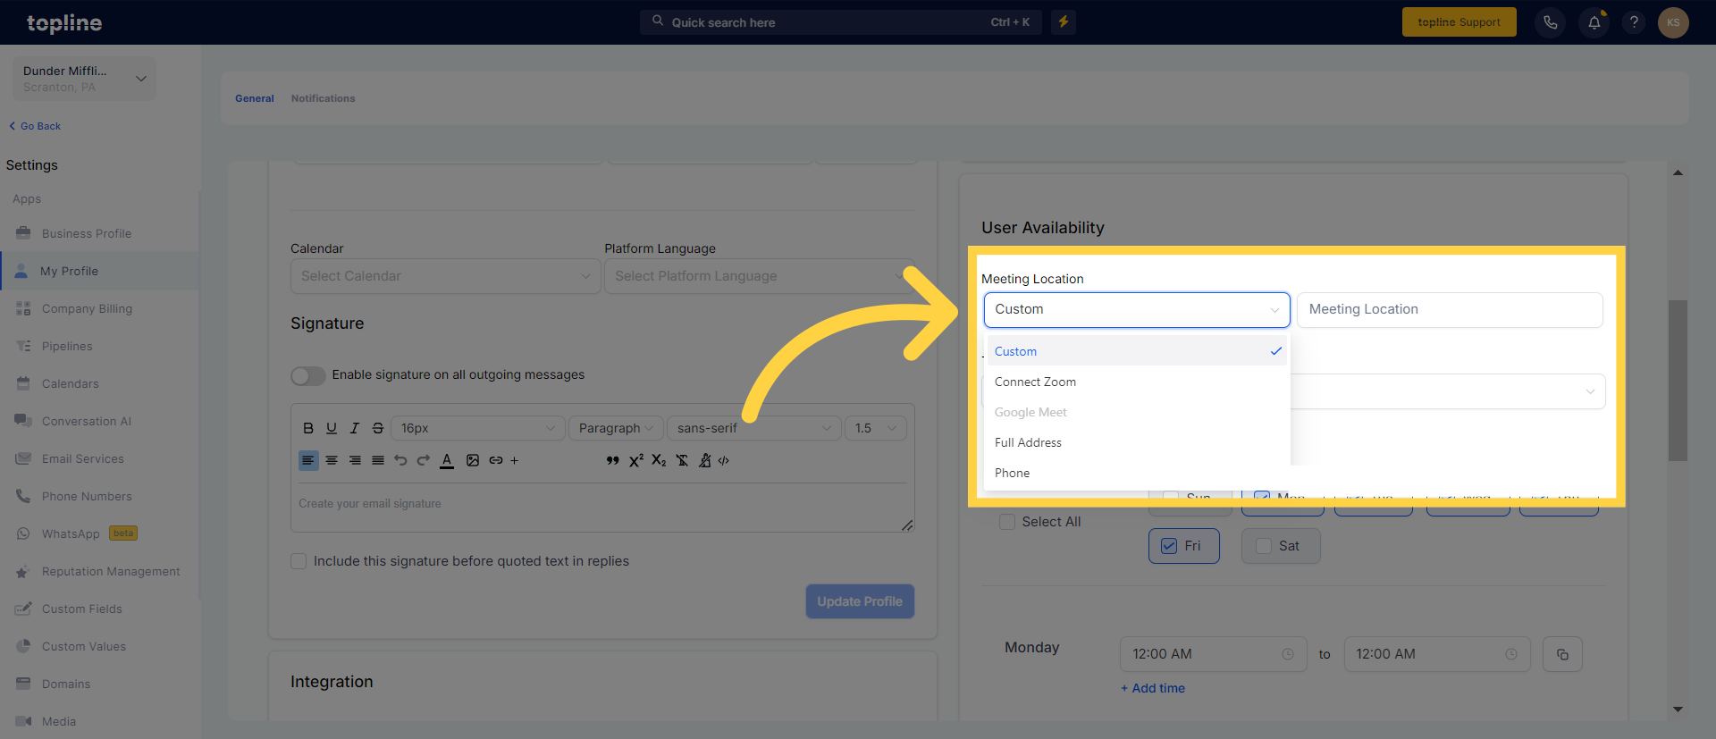Apply subscript formatting

(659, 460)
